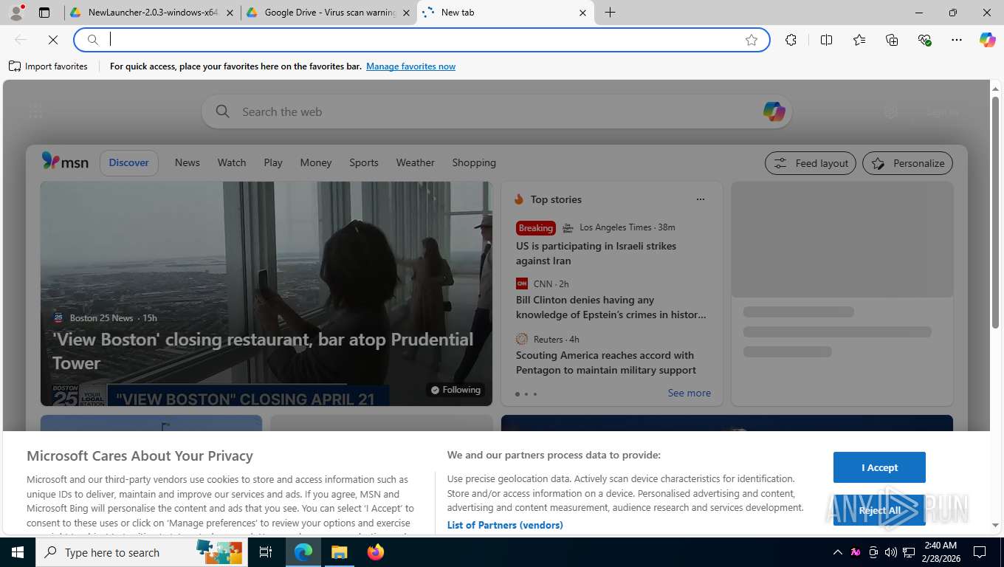Click See more top stories
The height and width of the screenshot is (567, 1004).
(689, 393)
